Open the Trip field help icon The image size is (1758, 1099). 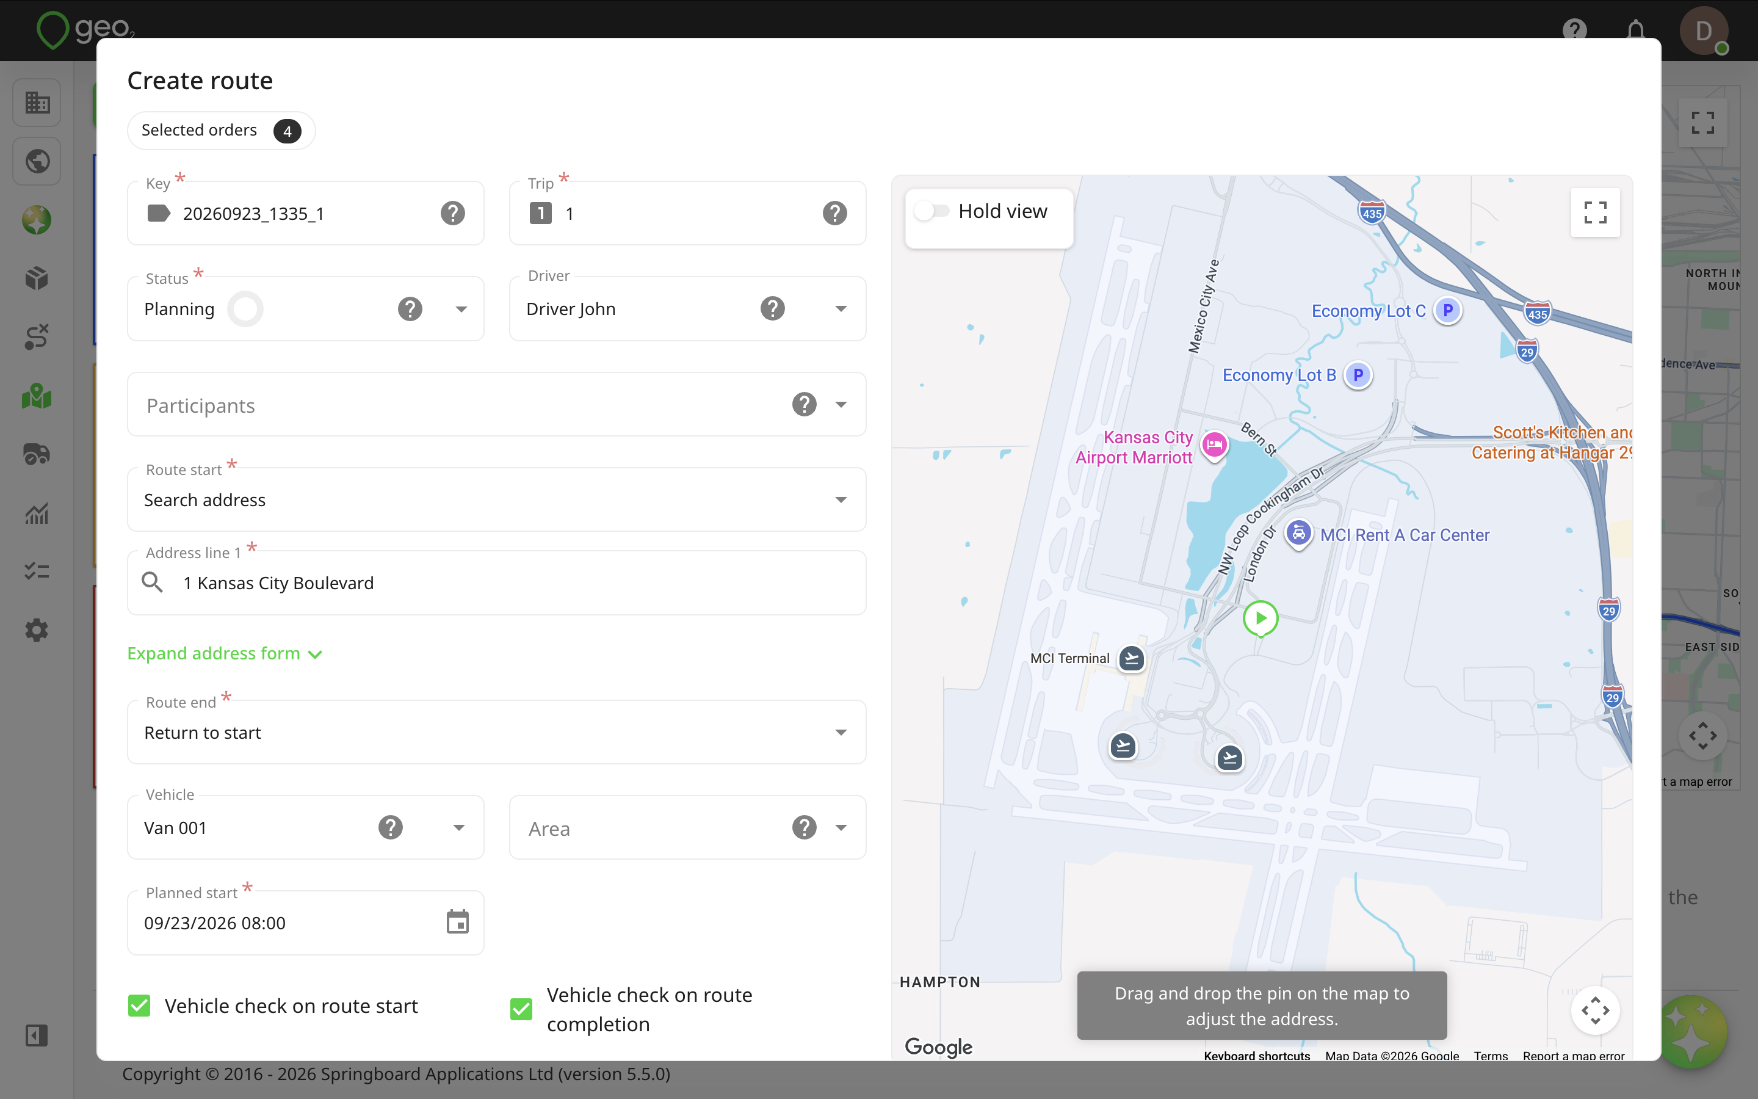pos(834,213)
